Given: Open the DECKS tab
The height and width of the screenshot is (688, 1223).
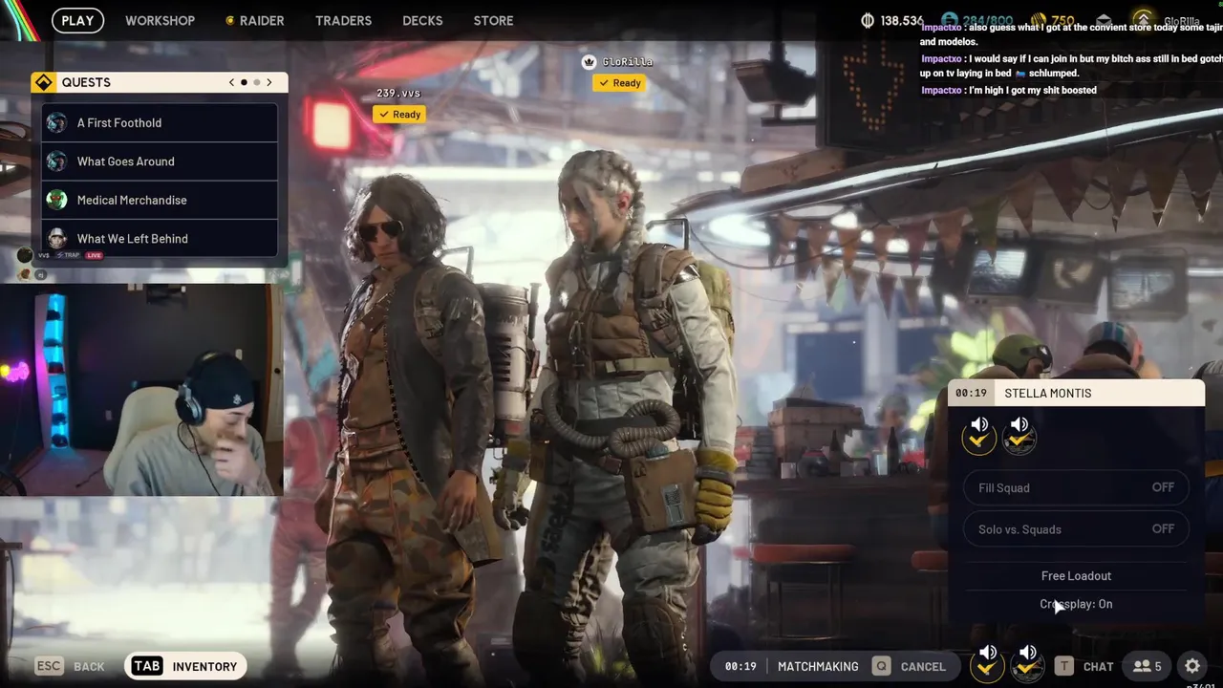Looking at the screenshot, I should pos(422,20).
